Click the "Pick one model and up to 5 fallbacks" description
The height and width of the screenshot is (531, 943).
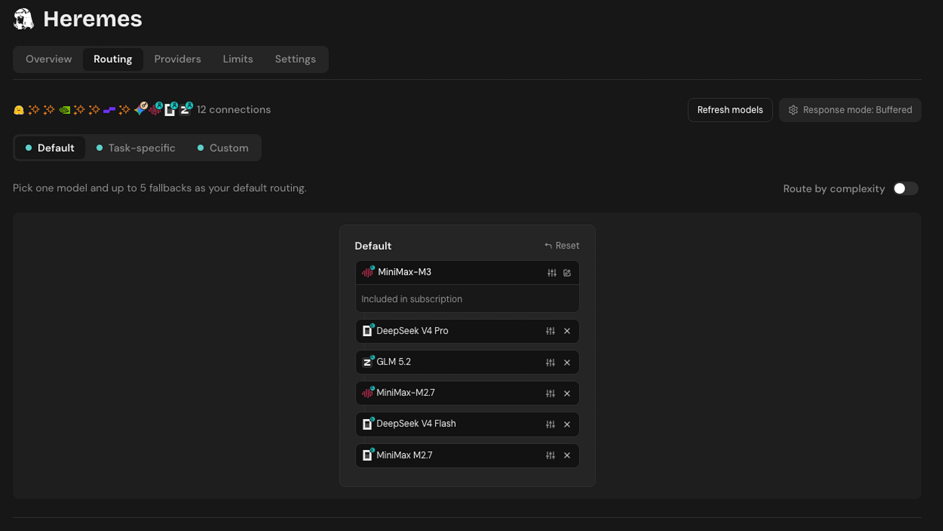pos(159,188)
